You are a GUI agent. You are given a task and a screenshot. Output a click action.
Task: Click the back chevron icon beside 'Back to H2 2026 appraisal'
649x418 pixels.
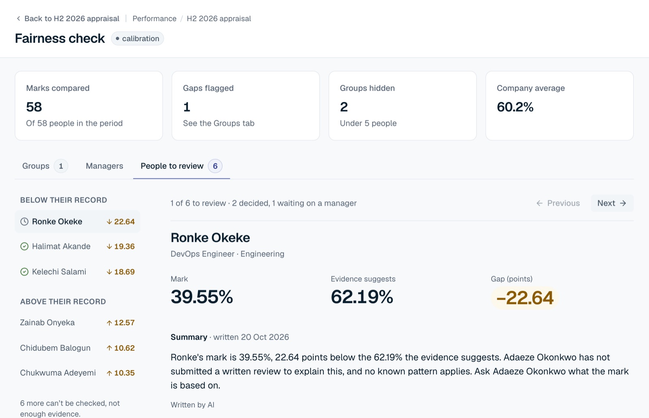(18, 19)
